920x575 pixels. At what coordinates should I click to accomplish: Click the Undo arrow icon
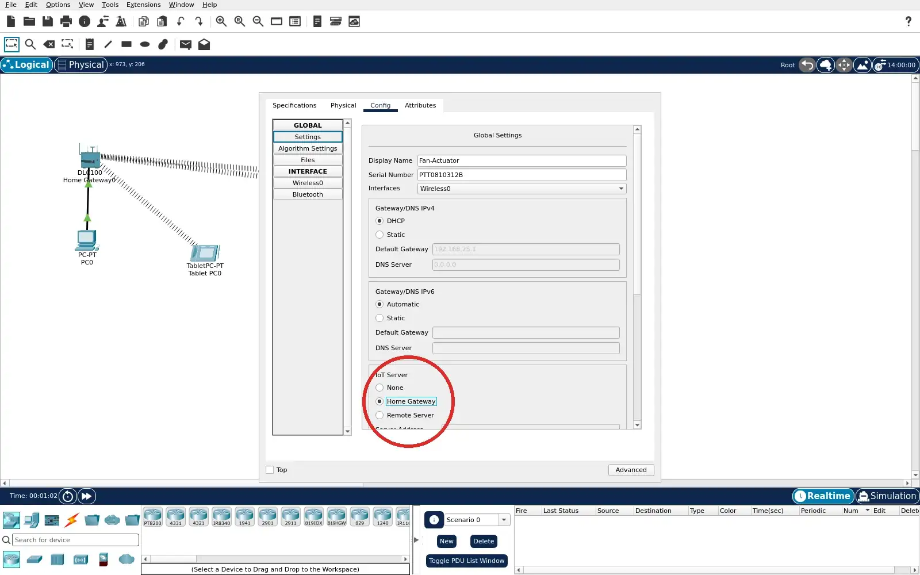coord(181,21)
